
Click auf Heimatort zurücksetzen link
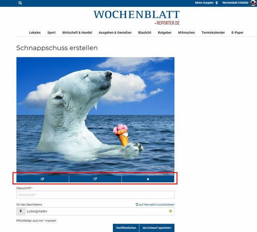tap(157, 204)
